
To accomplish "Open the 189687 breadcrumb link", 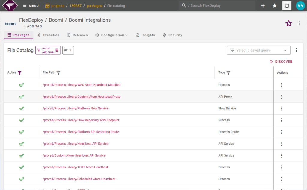I will 75,6.
